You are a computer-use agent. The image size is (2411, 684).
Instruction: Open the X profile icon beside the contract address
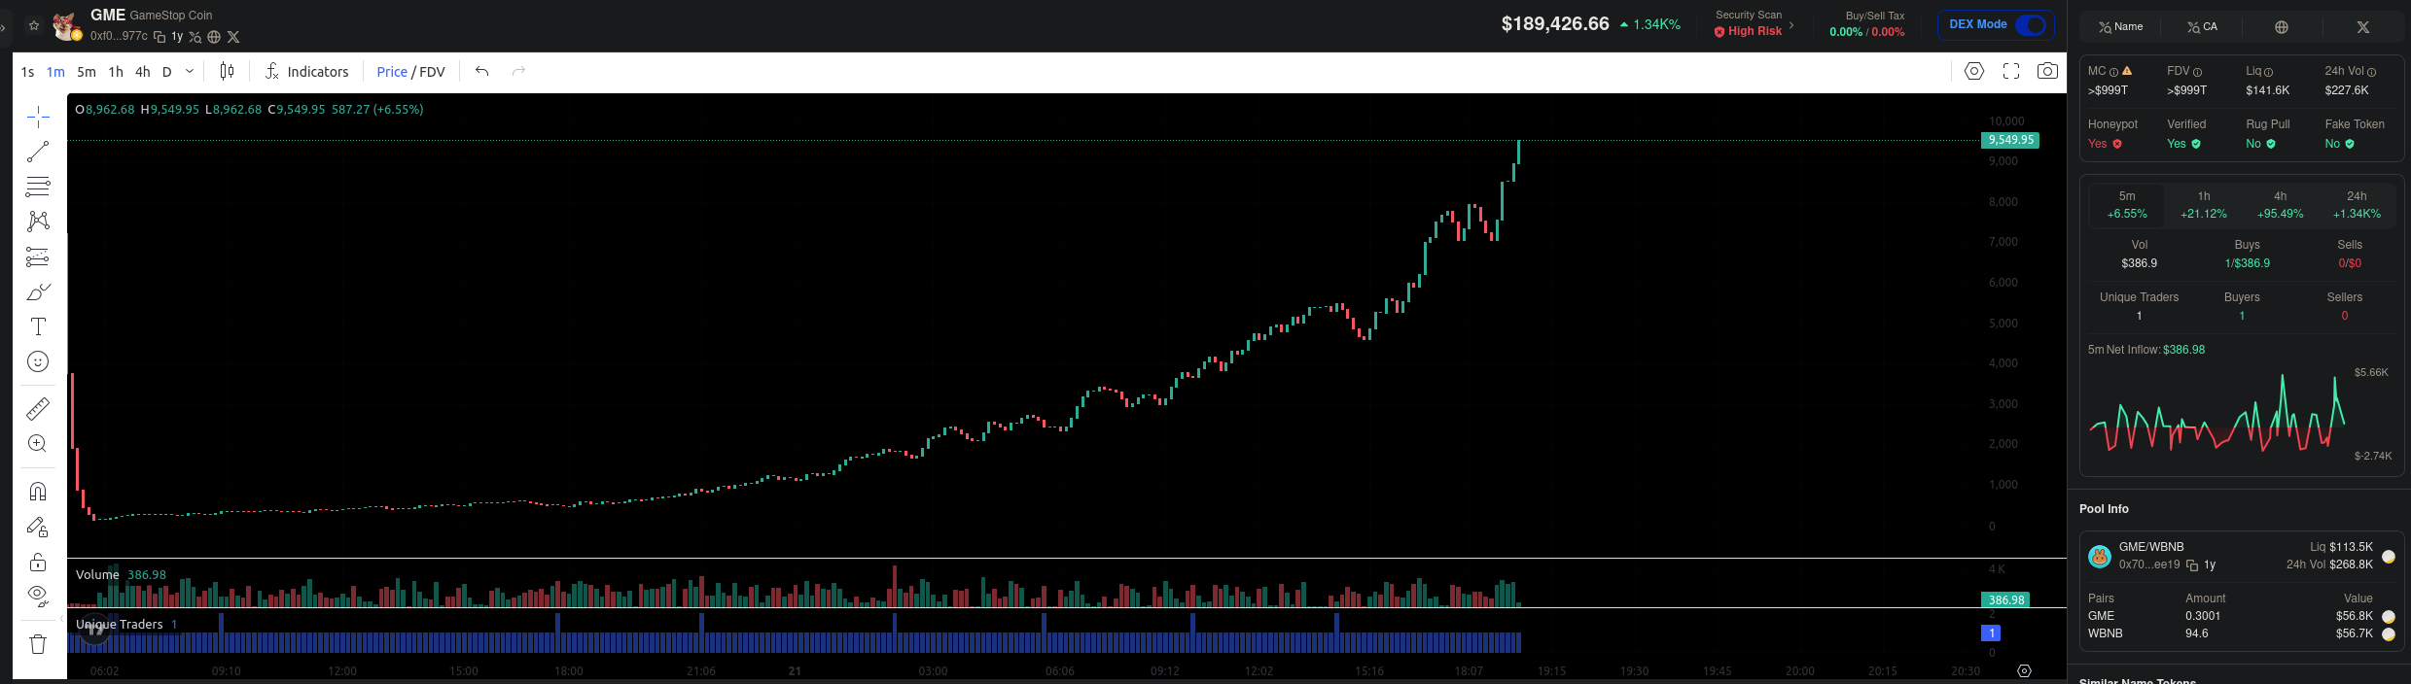click(x=233, y=37)
